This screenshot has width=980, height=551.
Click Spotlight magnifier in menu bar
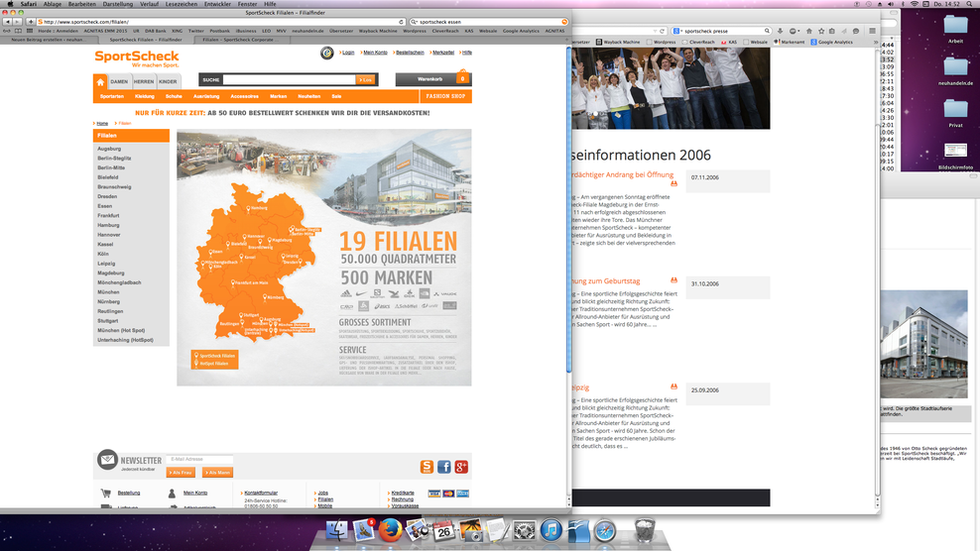point(971,4)
